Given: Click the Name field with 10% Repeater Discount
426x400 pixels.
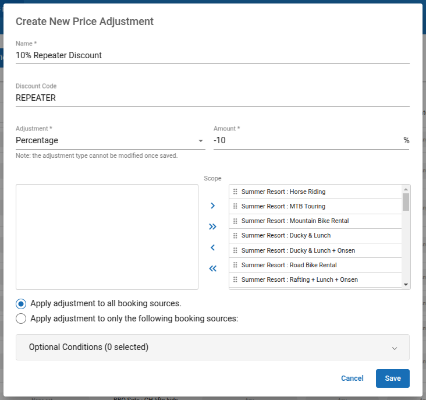Looking at the screenshot, I should [x=212, y=55].
